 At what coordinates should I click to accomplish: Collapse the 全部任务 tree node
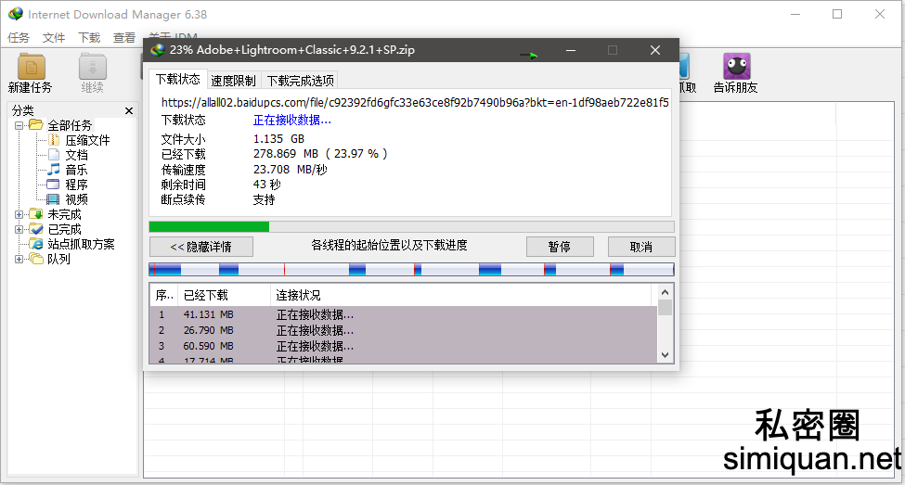click(x=19, y=125)
